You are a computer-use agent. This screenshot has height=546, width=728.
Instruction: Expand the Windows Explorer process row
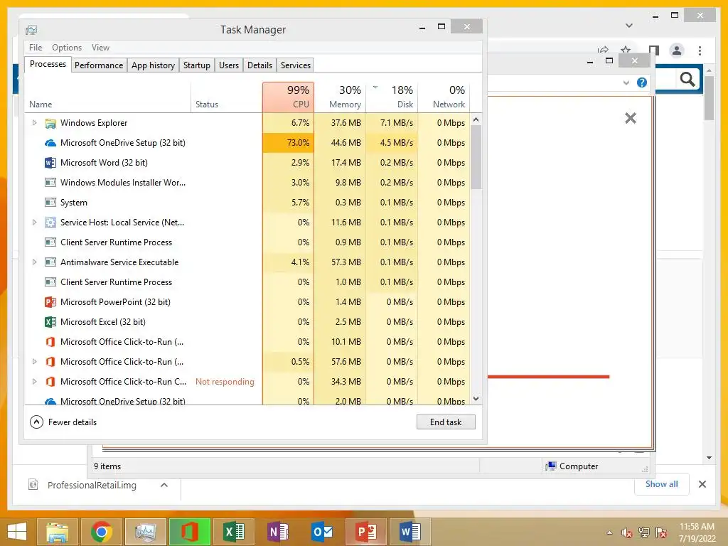[34, 122]
